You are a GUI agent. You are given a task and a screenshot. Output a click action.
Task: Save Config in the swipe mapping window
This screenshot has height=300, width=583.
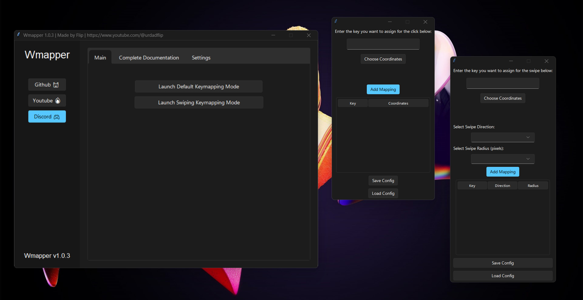(503, 263)
